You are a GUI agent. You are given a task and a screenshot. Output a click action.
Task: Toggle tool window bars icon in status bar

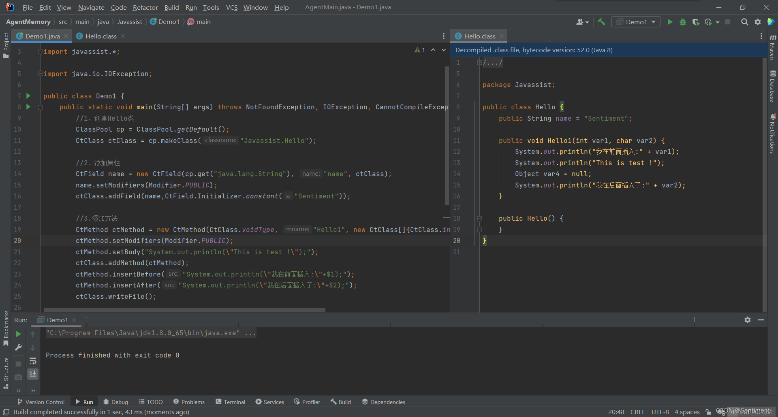coord(6,412)
